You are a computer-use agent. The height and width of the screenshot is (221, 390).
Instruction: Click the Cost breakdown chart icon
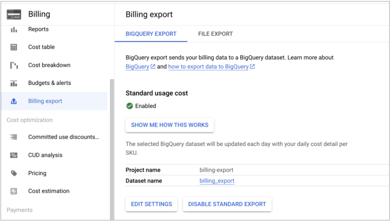click(x=14, y=65)
